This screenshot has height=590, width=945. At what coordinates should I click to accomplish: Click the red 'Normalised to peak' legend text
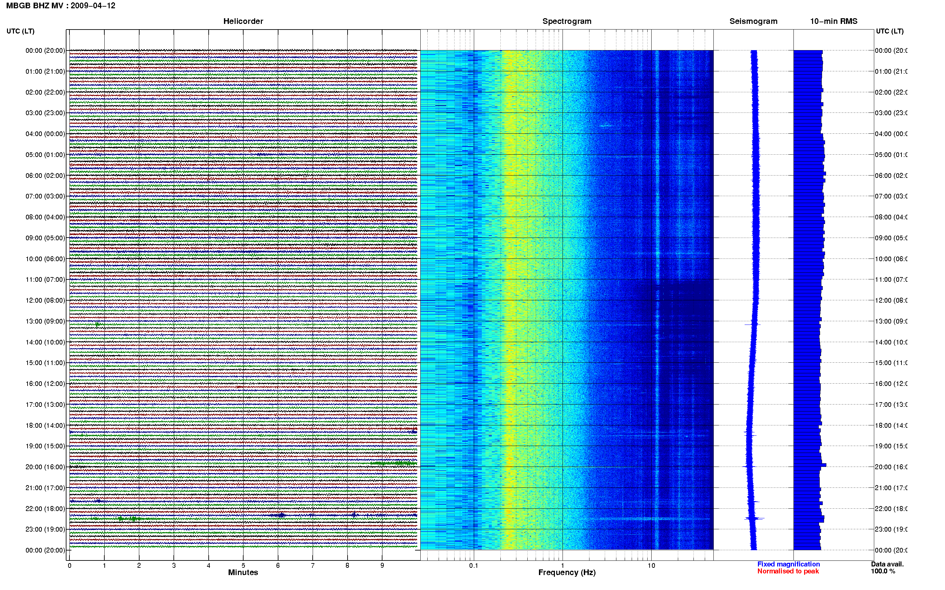point(788,571)
